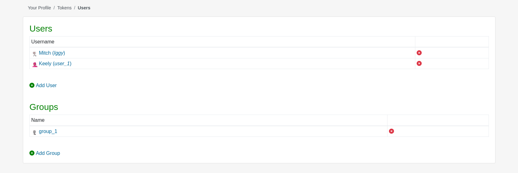Remove user Mitch with red delete icon
Viewport: 518px width, 173px height.
[419, 53]
